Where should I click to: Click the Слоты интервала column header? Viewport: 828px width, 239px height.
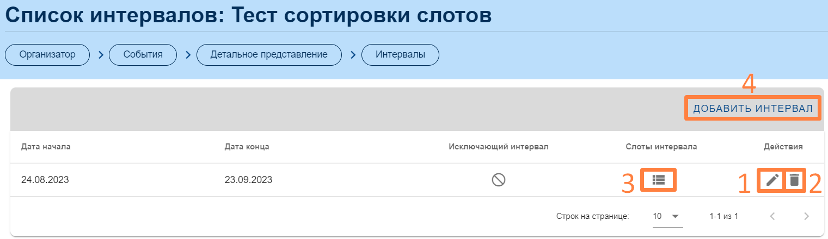pyautogui.click(x=661, y=147)
